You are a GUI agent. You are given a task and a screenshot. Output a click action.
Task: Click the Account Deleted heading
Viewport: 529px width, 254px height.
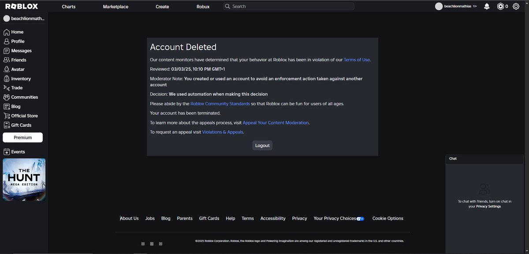(x=183, y=47)
